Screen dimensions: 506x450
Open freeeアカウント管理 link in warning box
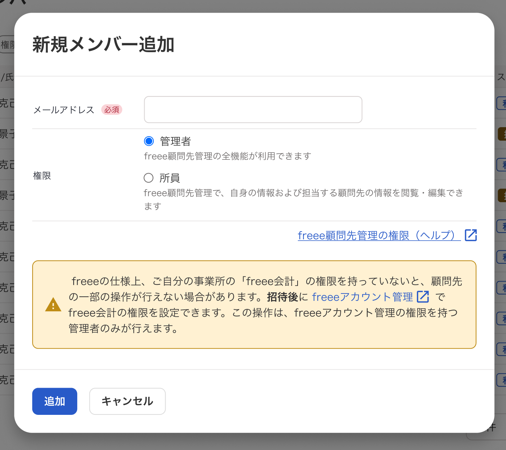[362, 297]
